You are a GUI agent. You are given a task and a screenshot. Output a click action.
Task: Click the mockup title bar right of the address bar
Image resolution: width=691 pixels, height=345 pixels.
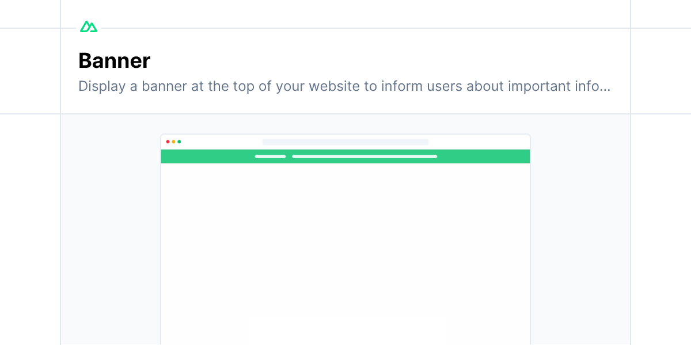[478, 142]
